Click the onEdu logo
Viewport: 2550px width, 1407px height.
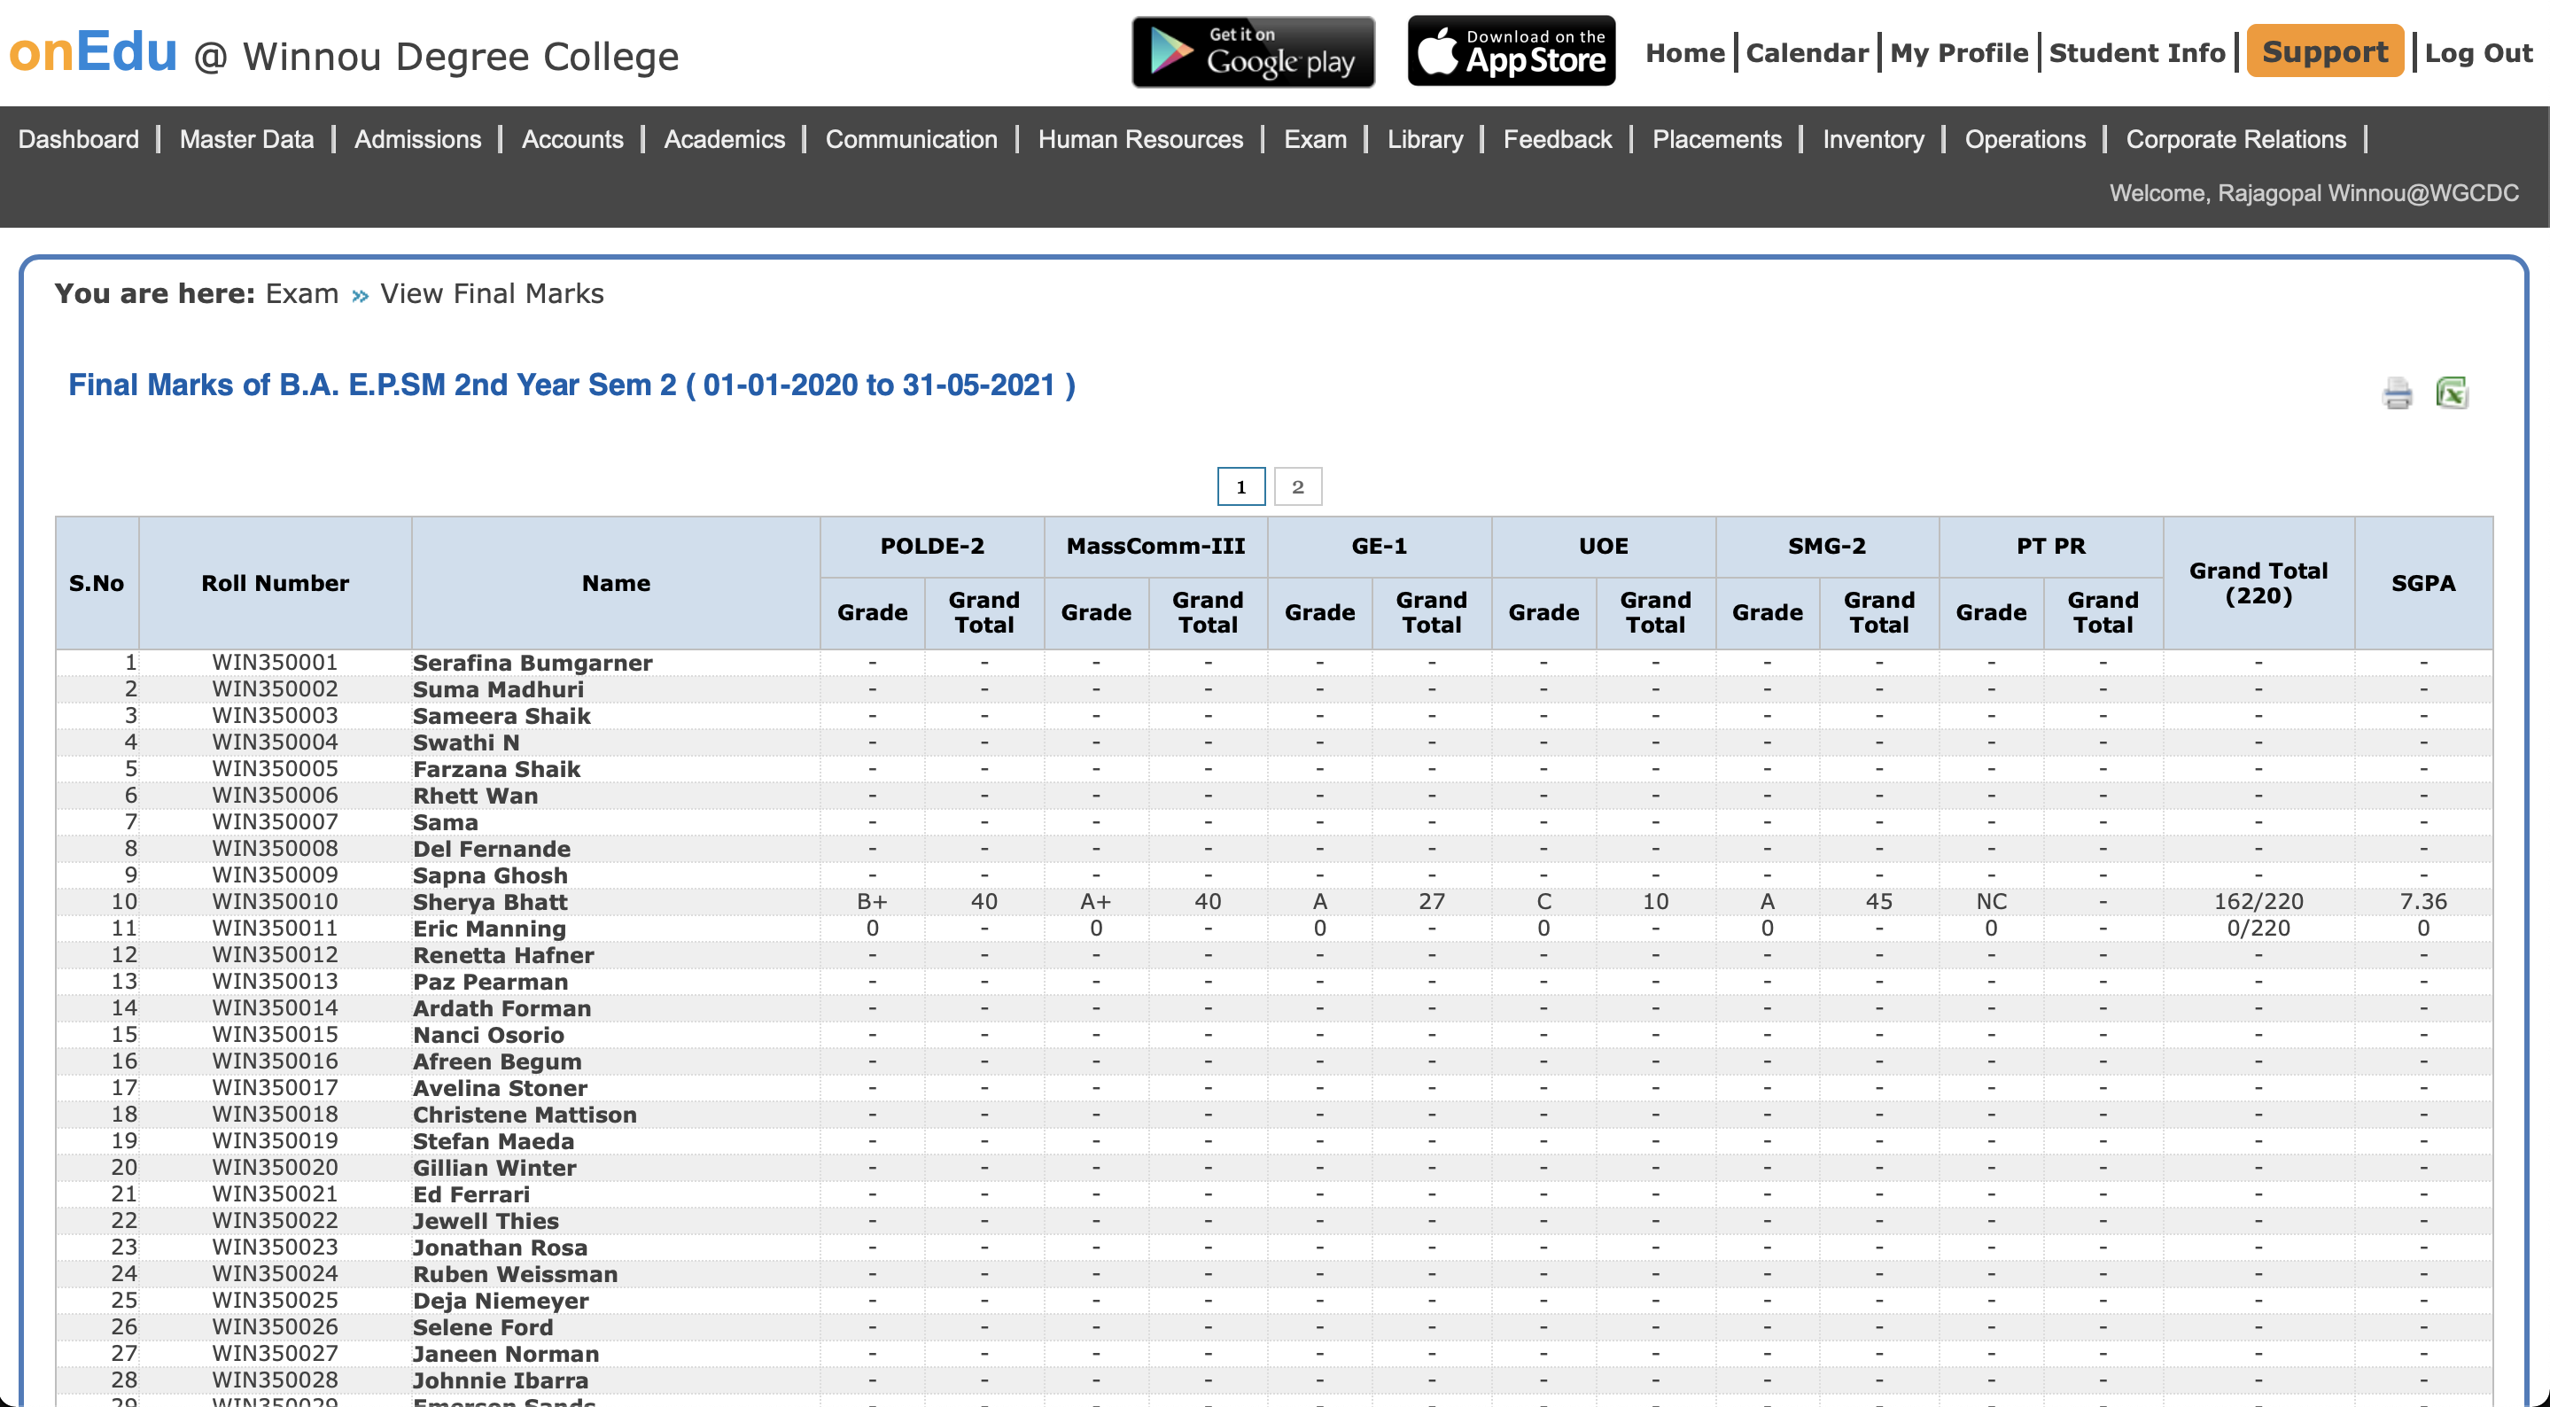(x=93, y=51)
